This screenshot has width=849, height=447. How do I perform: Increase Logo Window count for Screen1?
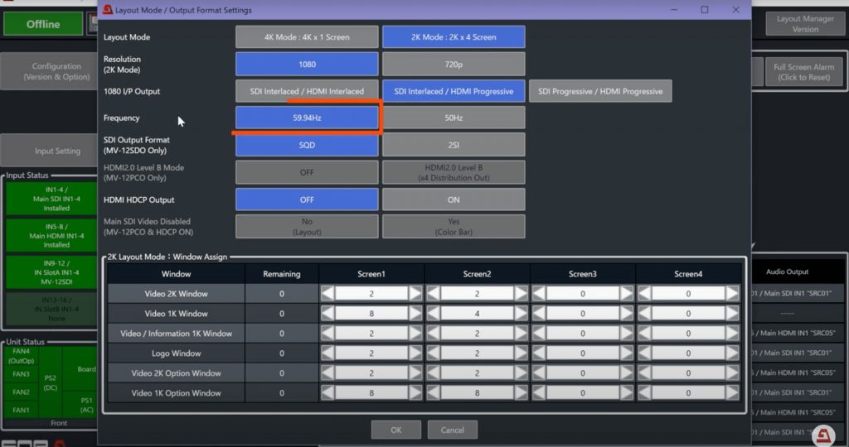point(415,353)
